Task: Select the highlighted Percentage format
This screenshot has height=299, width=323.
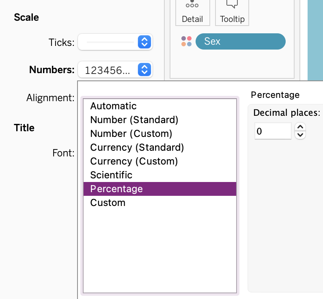Action: pos(159,189)
